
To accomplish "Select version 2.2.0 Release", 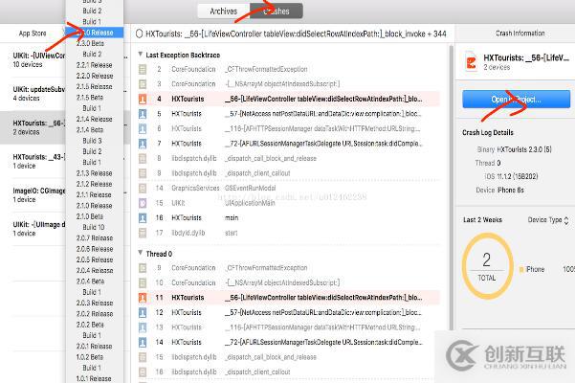I will [x=95, y=76].
